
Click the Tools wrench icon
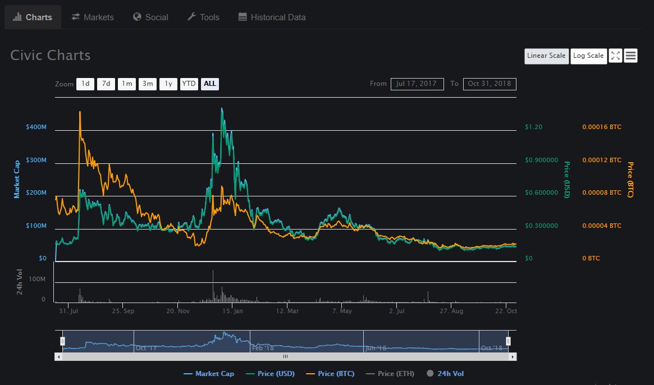[191, 17]
